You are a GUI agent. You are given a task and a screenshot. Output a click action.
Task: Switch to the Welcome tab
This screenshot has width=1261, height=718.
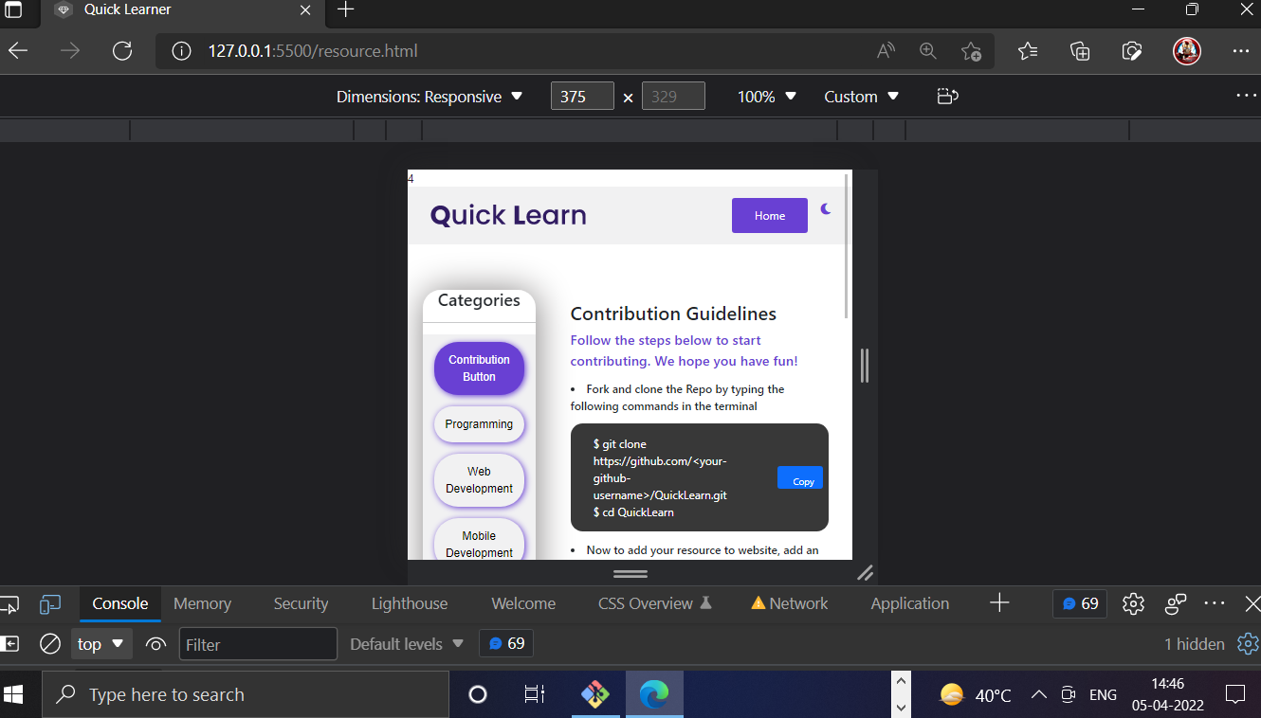coord(523,603)
